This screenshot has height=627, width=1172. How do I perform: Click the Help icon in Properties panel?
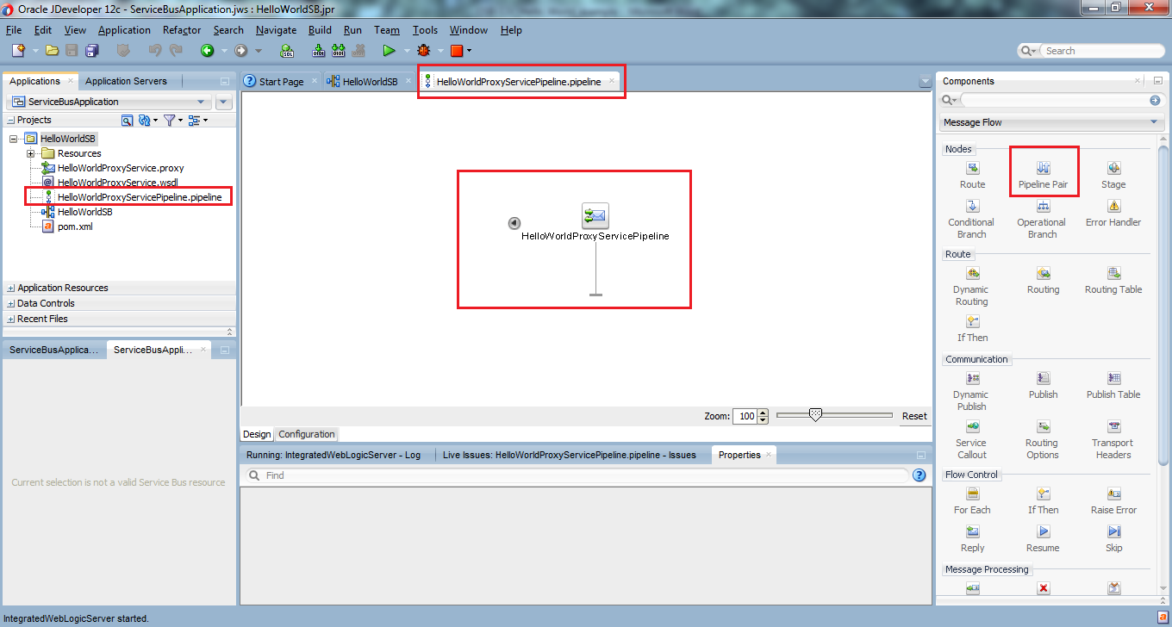point(920,475)
